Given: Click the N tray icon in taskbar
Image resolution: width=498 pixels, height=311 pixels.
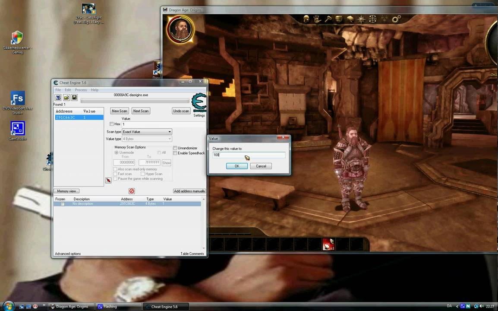Looking at the screenshot, I should click(468, 306).
